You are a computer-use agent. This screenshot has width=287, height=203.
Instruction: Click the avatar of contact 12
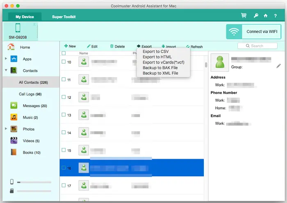click(84, 97)
